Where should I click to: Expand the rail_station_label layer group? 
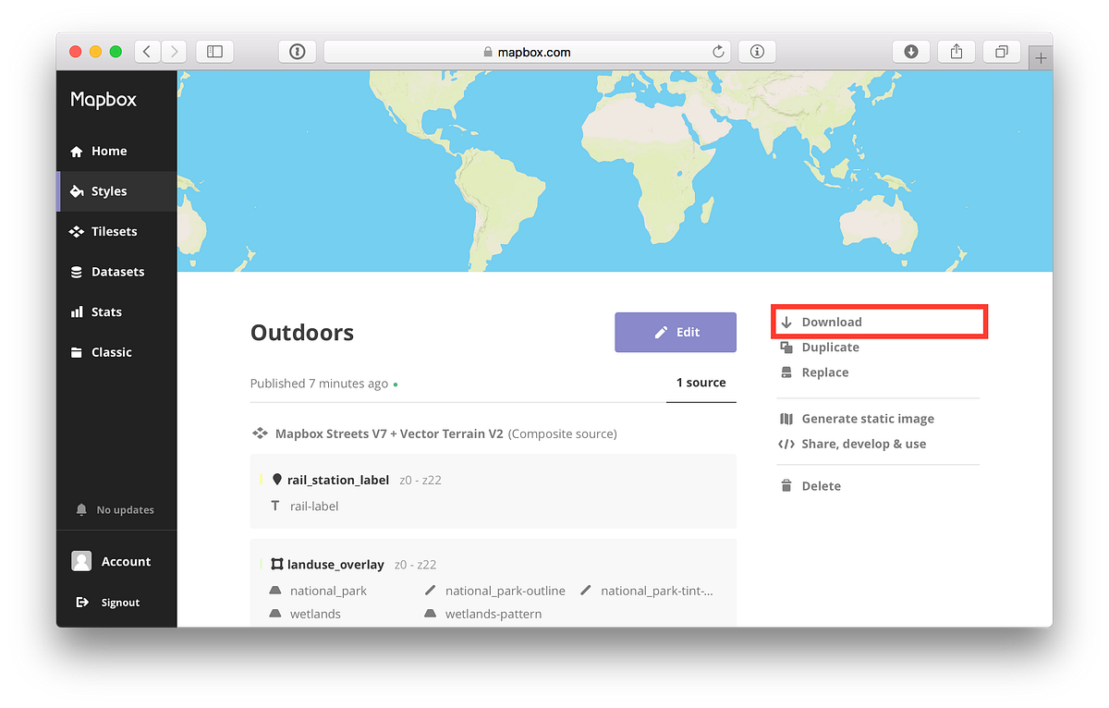[335, 480]
